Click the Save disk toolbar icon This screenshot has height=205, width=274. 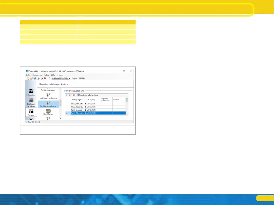tap(34, 79)
